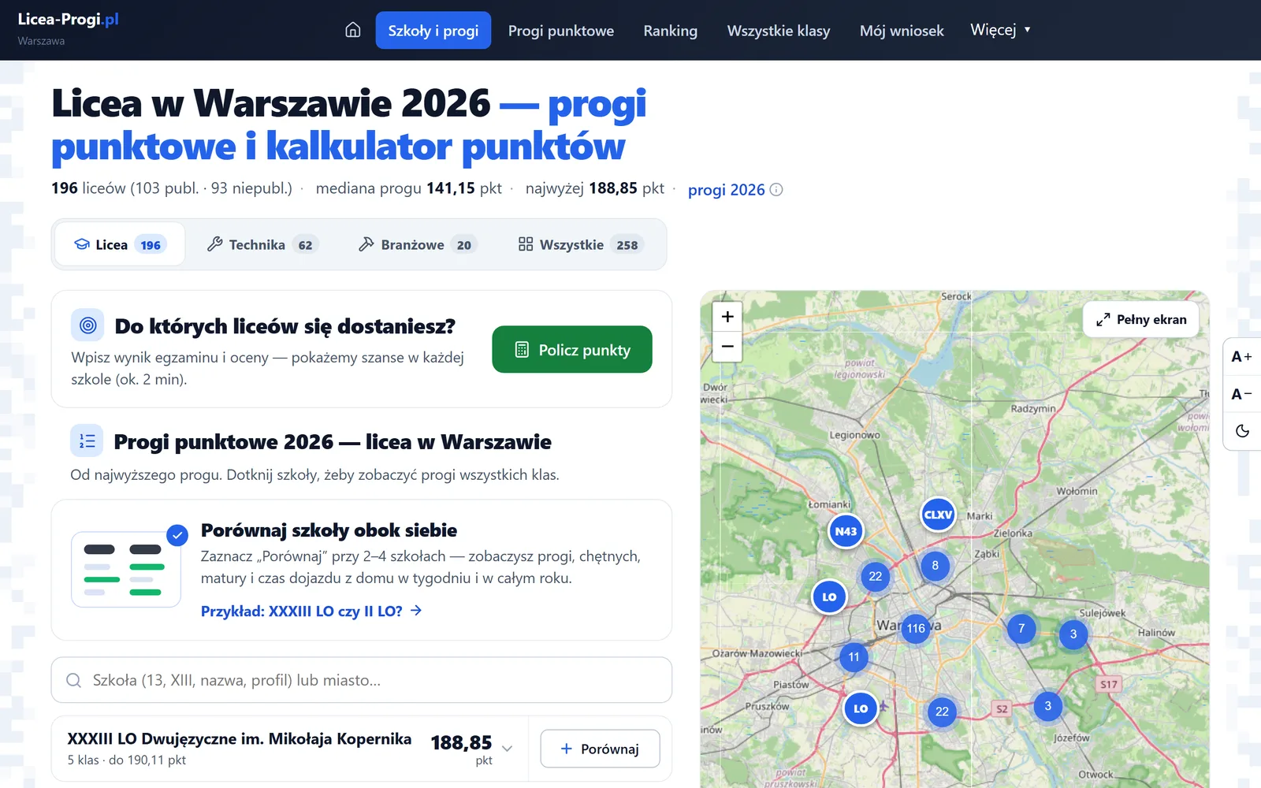Open map in Pełny ekran mode
The width and height of the screenshot is (1261, 788).
coord(1141,319)
